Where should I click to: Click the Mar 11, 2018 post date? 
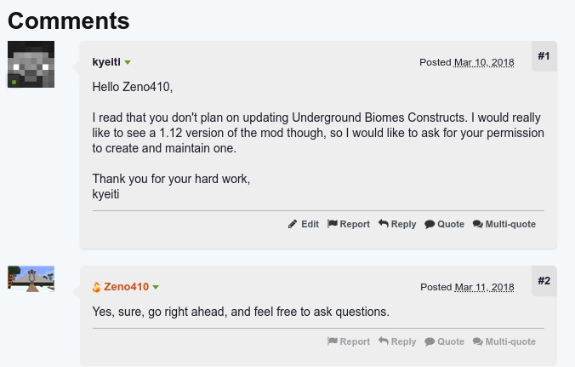tap(484, 288)
